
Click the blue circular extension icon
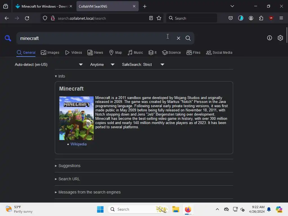pyautogui.click(x=241, y=18)
